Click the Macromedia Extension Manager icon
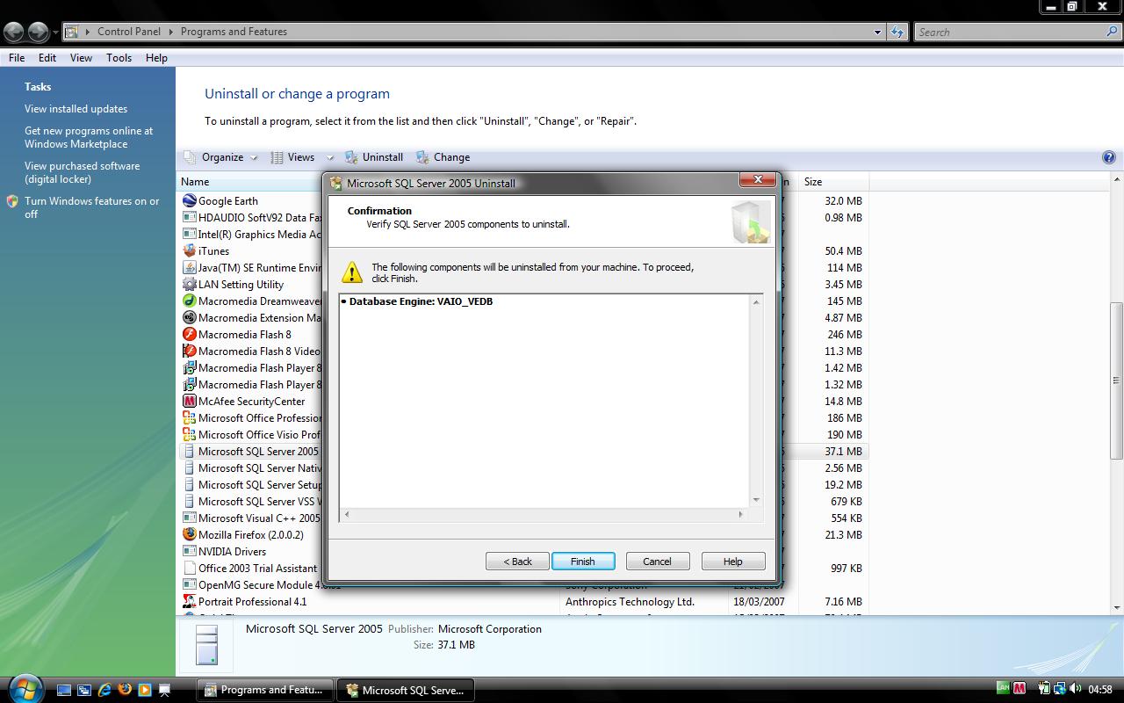 pyautogui.click(x=189, y=317)
